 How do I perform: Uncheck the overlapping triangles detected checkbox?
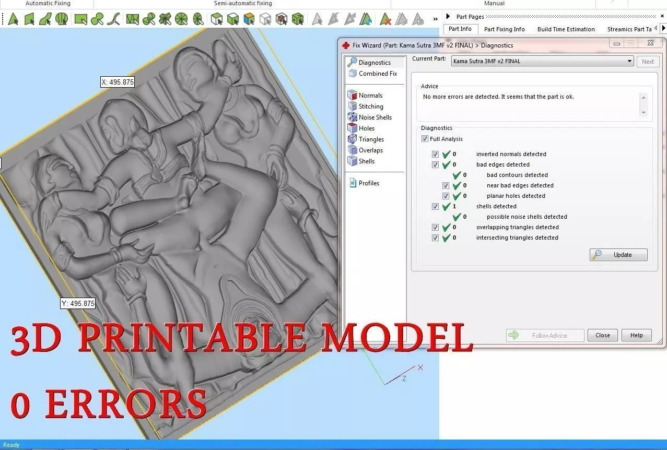(x=436, y=227)
